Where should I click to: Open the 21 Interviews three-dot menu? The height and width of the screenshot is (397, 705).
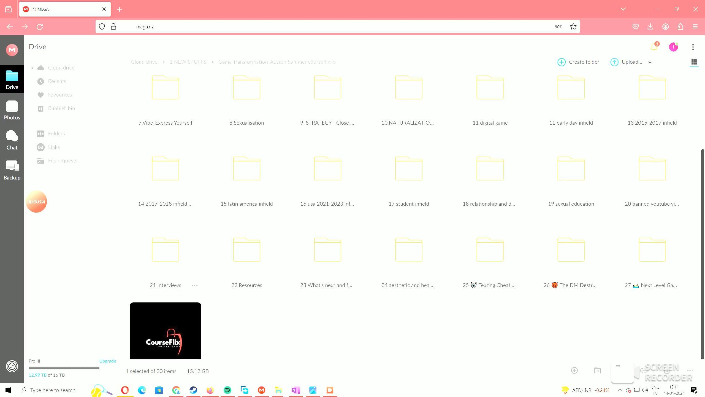click(194, 285)
